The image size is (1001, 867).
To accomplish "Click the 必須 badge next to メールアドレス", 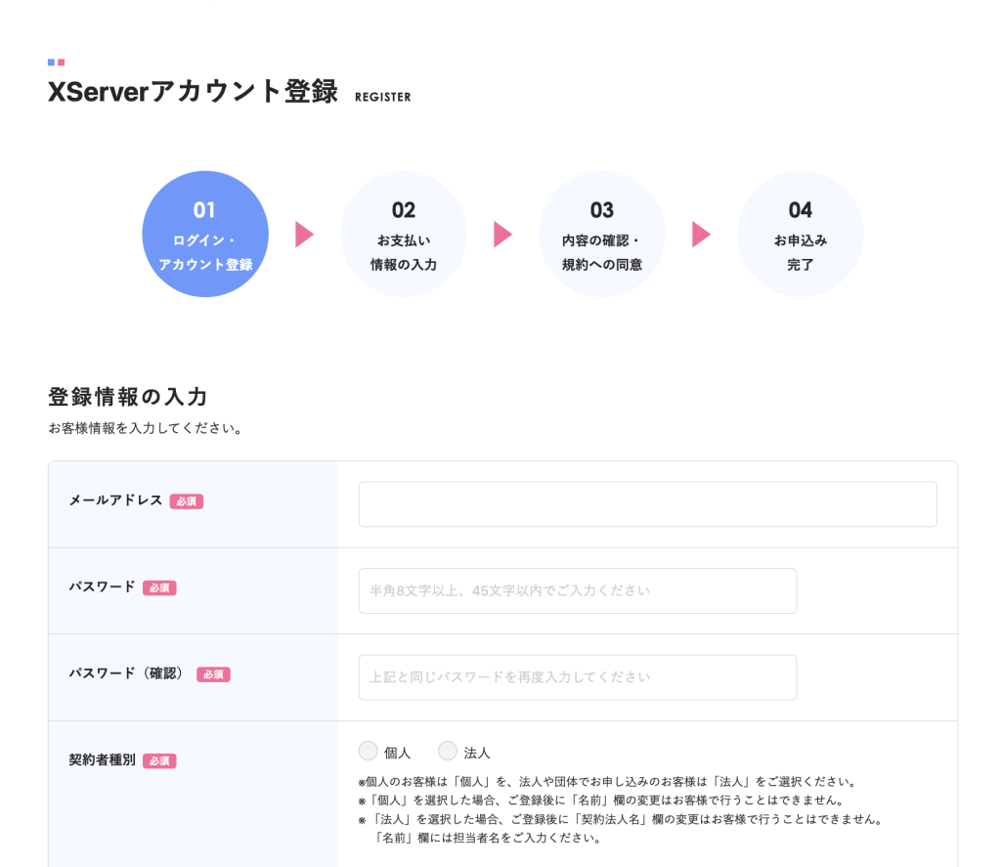I will coord(187,501).
